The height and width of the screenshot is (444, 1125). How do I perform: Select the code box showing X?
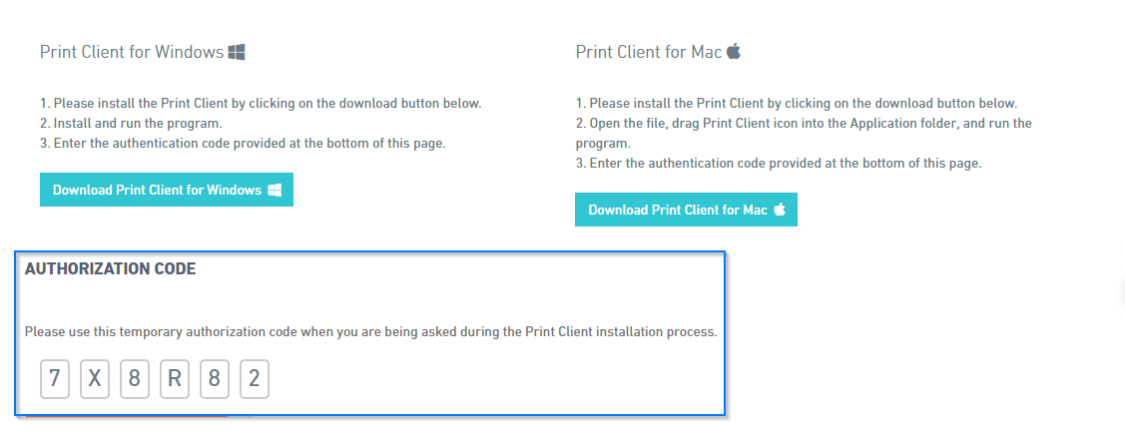point(95,379)
